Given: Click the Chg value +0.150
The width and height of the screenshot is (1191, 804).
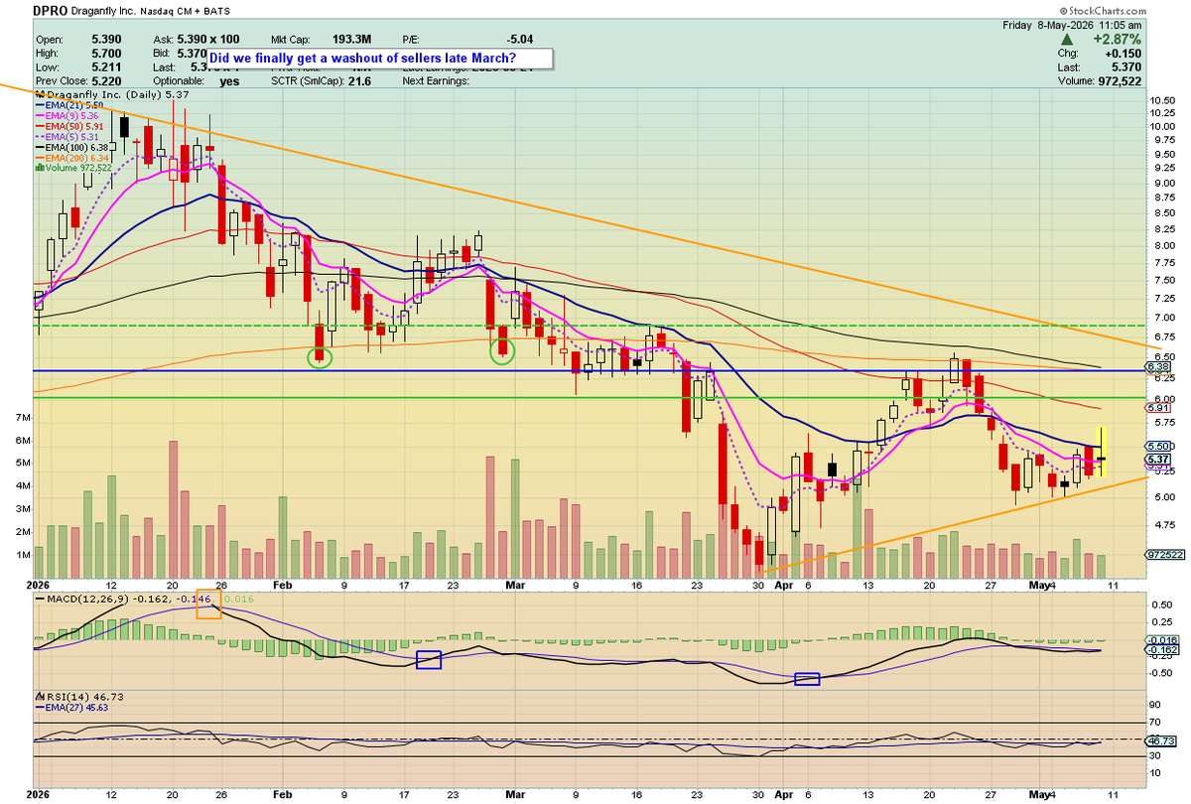Looking at the screenshot, I should pyautogui.click(x=1125, y=53).
